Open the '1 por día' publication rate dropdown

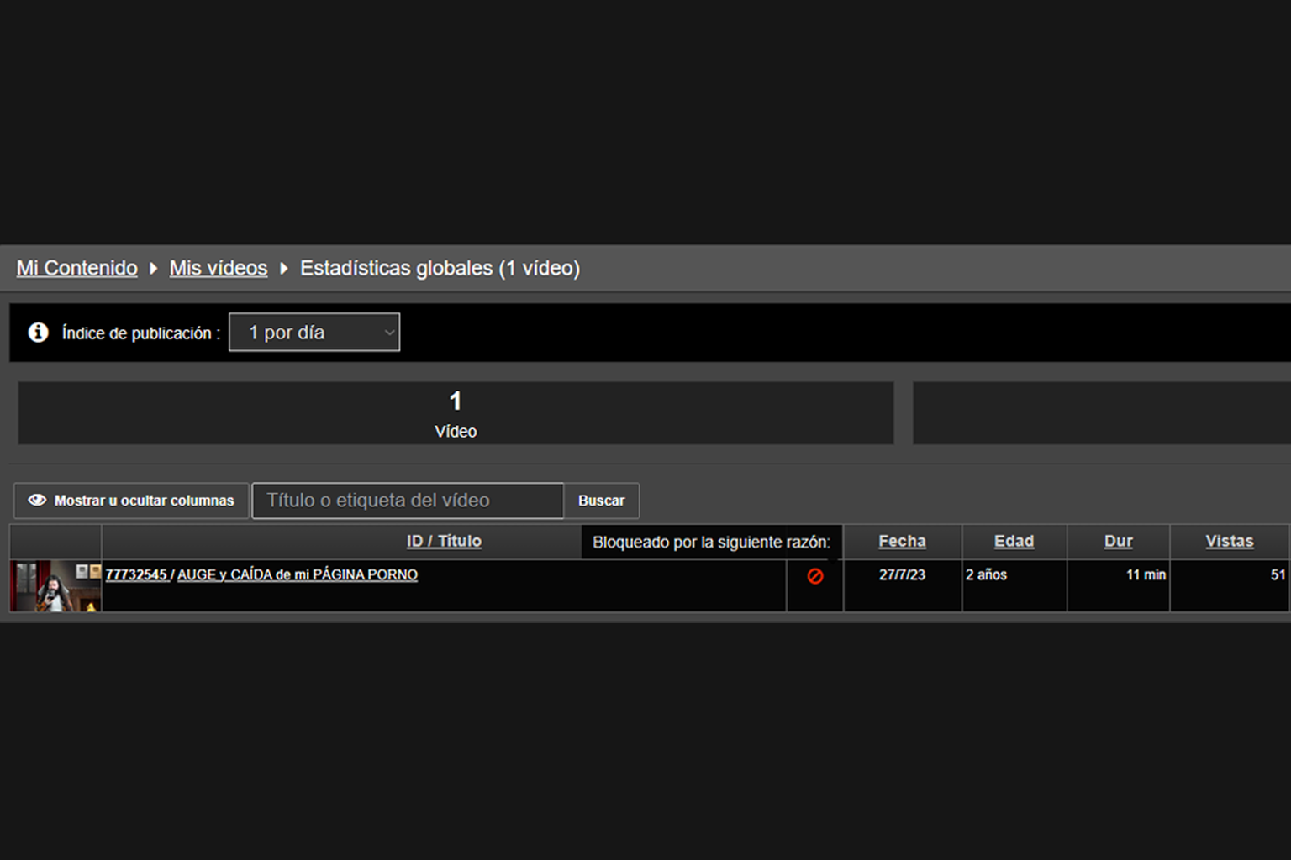point(314,333)
